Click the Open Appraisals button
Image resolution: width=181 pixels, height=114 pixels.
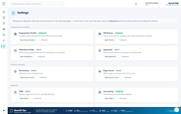pos(111,56)
